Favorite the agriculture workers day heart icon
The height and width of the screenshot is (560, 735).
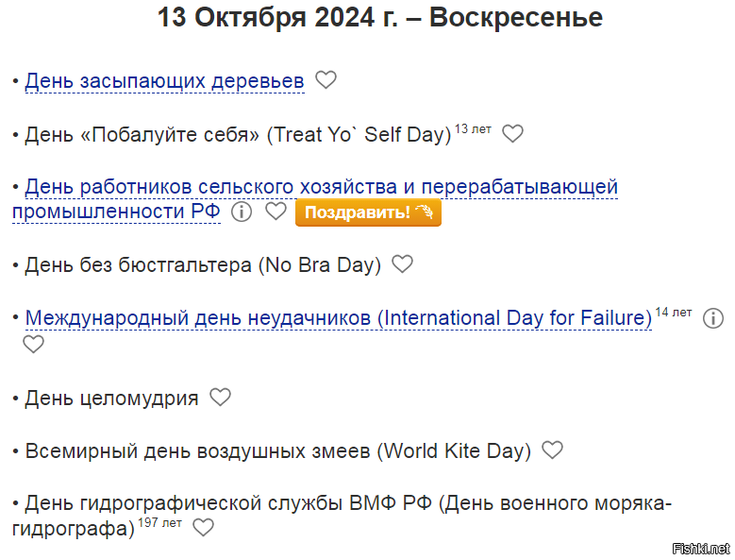(x=276, y=211)
